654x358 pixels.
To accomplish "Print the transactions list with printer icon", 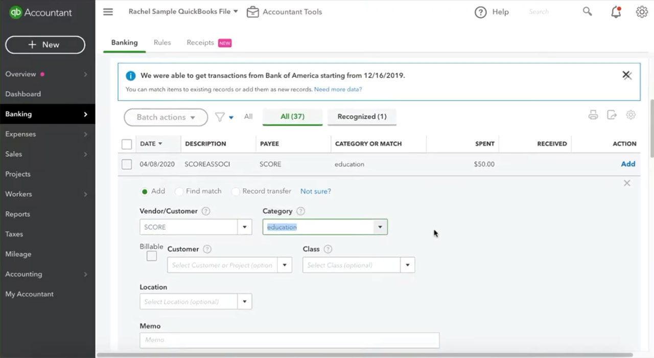I will (593, 115).
